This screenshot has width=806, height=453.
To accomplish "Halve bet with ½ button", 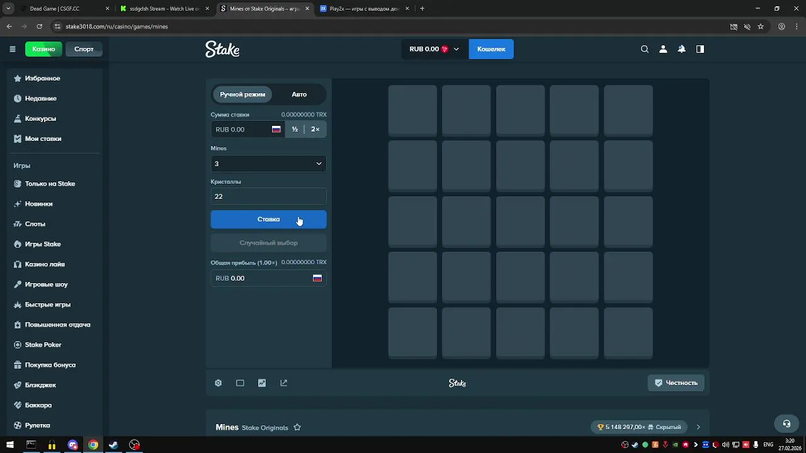I will tap(295, 129).
